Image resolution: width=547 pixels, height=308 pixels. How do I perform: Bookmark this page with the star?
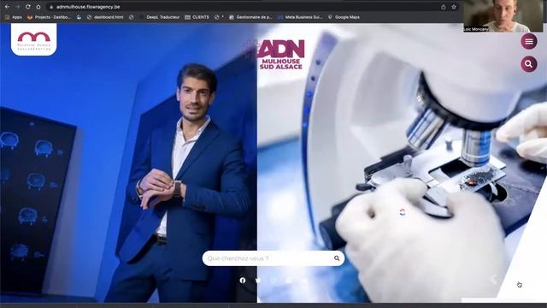click(x=454, y=7)
